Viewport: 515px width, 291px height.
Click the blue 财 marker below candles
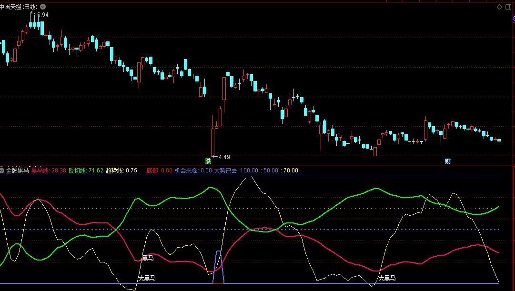tap(448, 161)
